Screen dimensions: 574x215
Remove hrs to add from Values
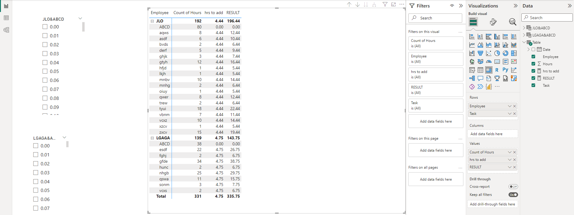coord(515,160)
